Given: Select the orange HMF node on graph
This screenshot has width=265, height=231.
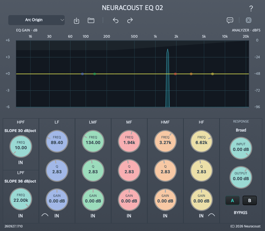Looking at the screenshot, I should click(x=191, y=74).
